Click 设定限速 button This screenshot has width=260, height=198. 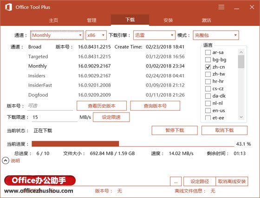point(111,117)
